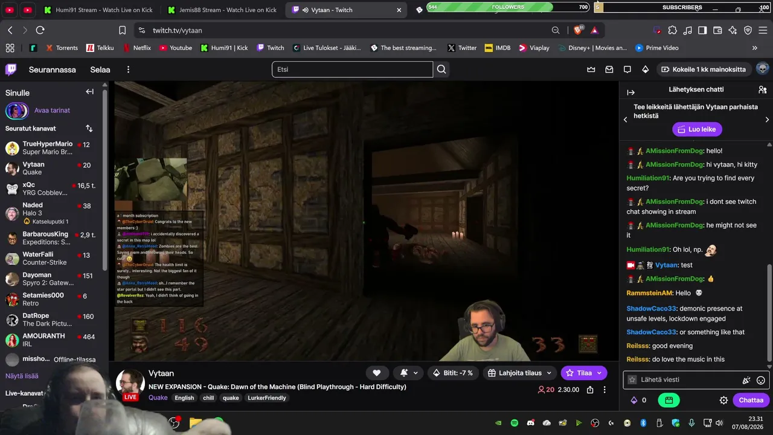
Task: Go to next chat highlight card
Action: [767, 120]
